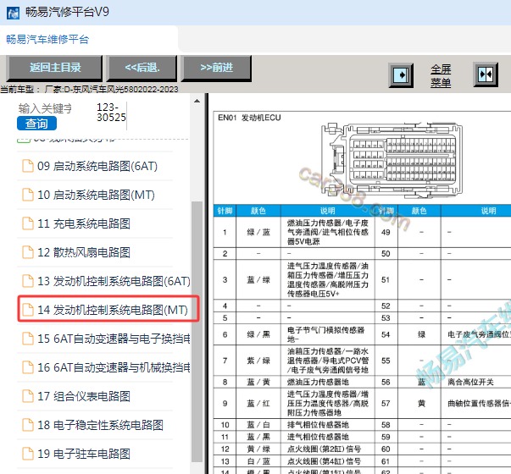Select the 畅易汽车维修平台 tab

point(47,40)
